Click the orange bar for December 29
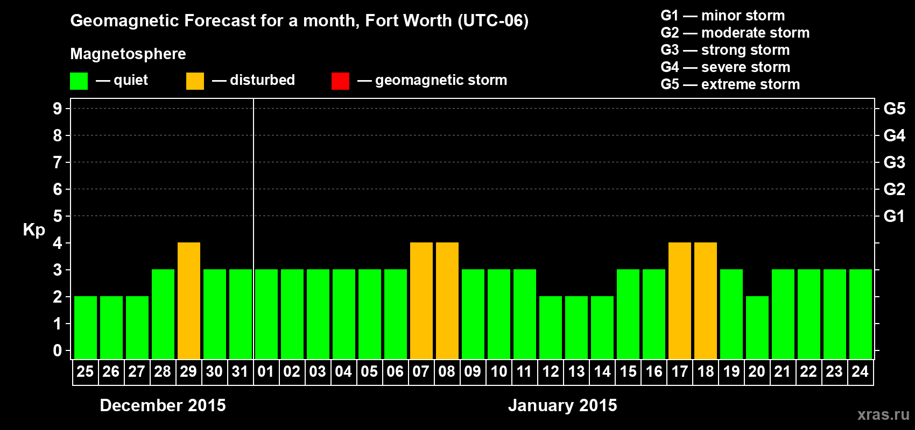 point(189,300)
